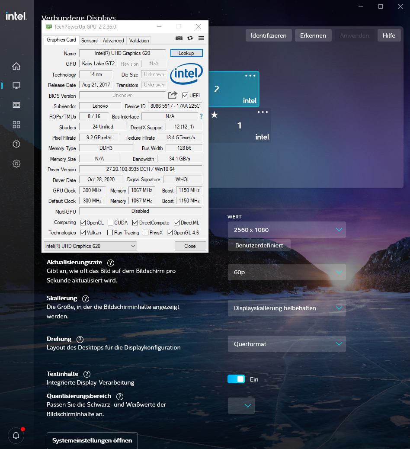The height and width of the screenshot is (449, 410).
Task: Toggle the OpenCL checkbox
Action: click(x=83, y=222)
